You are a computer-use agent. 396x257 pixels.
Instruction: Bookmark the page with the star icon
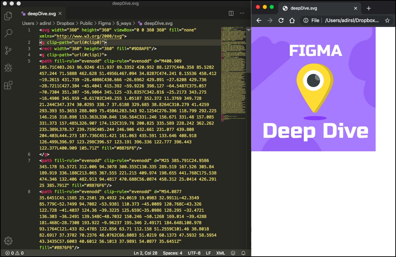tap(387, 21)
